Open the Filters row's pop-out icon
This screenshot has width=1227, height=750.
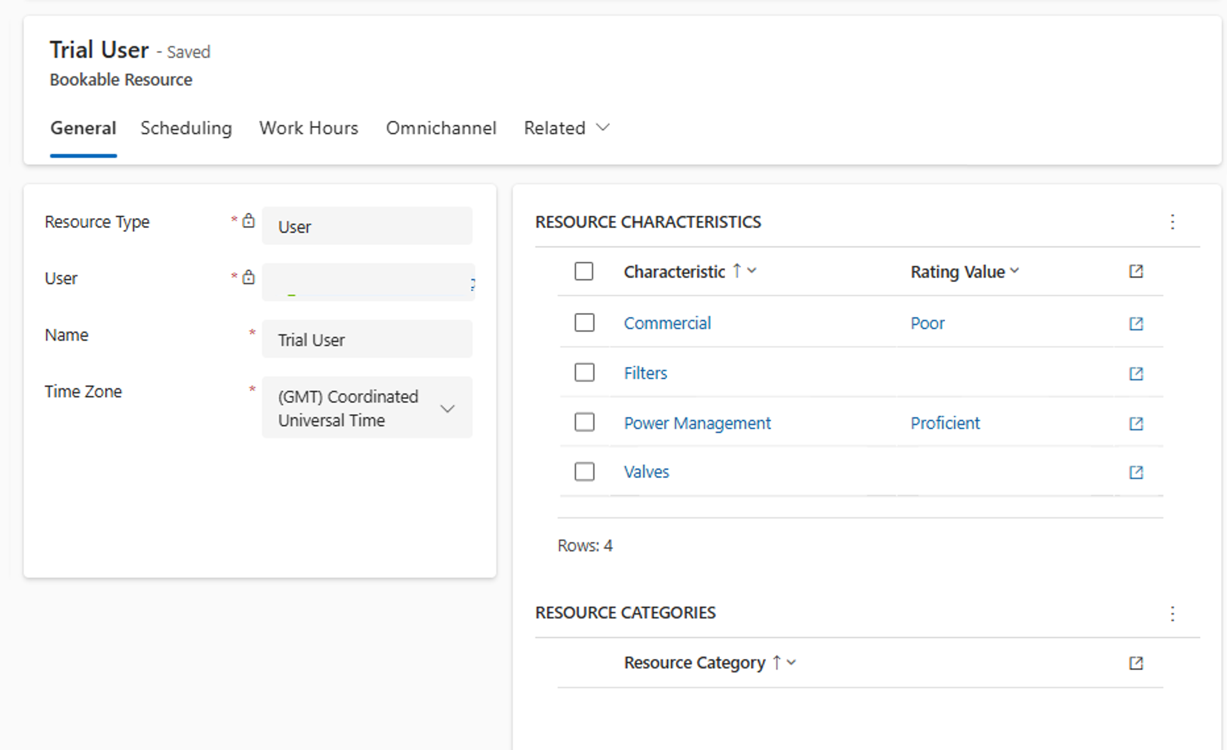tap(1136, 373)
